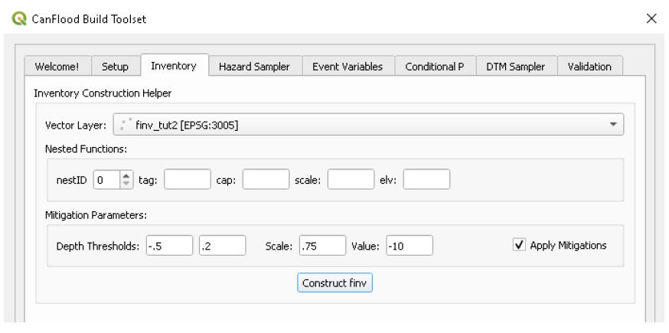This screenshot has width=669, height=333.
Task: Open the Validation tab
Action: [x=589, y=67]
